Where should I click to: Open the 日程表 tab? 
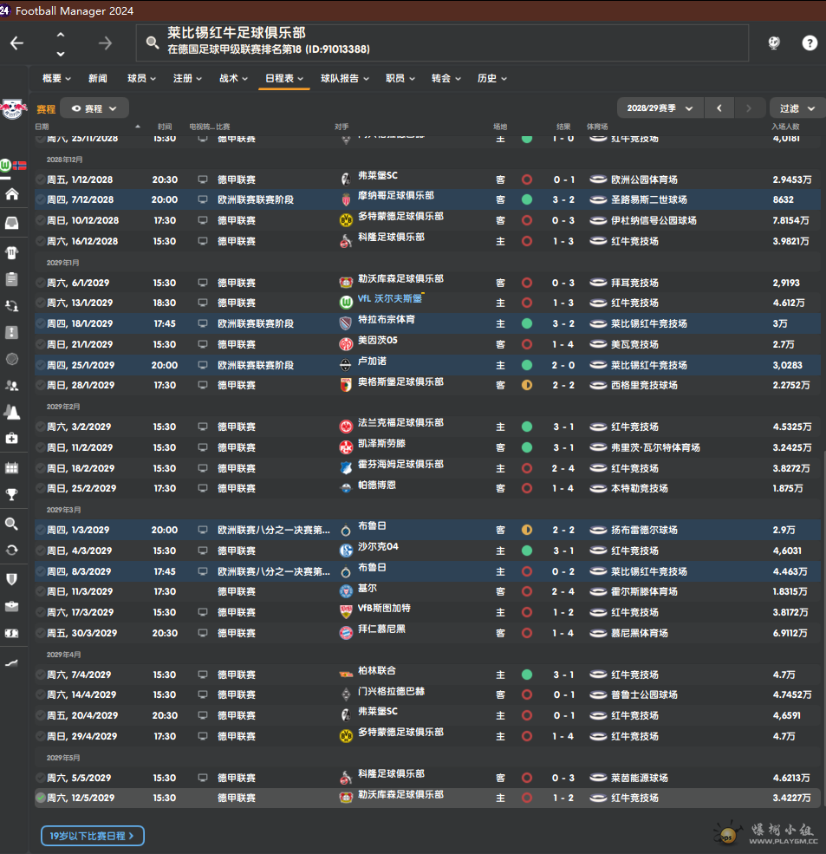click(283, 78)
